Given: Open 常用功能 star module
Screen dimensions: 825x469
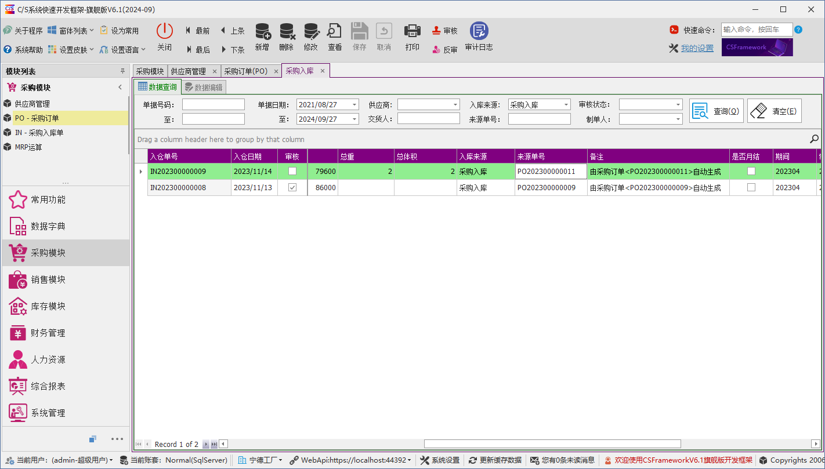Looking at the screenshot, I should [x=66, y=199].
